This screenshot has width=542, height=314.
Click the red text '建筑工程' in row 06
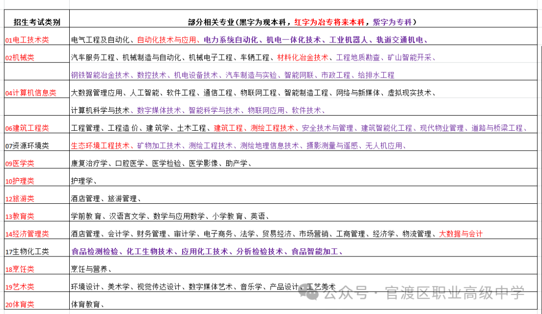(228, 128)
